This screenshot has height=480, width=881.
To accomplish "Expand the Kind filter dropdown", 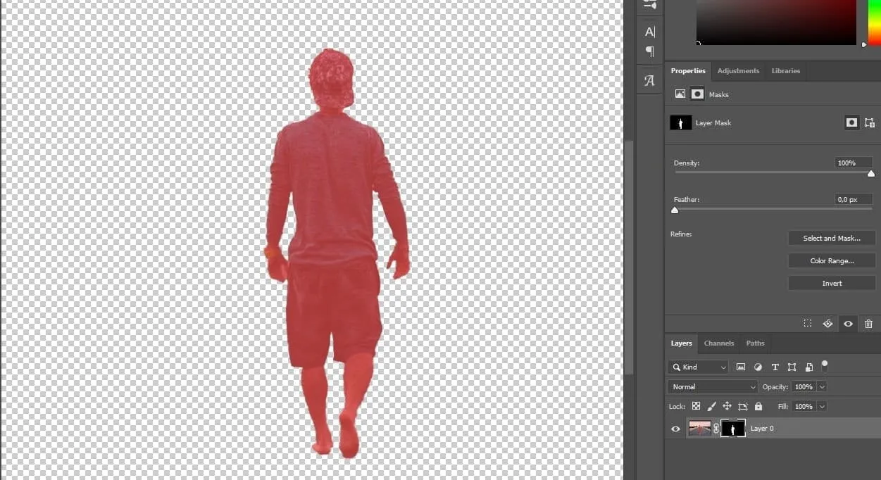I will (722, 367).
